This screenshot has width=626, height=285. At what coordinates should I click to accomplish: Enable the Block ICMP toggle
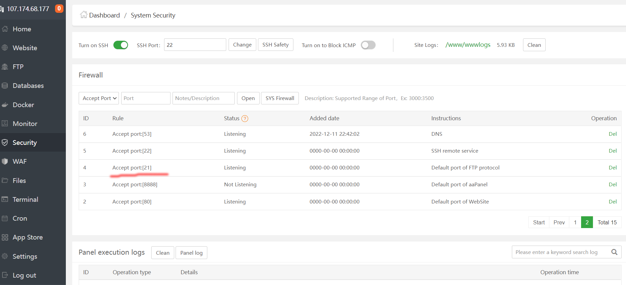(x=368, y=45)
